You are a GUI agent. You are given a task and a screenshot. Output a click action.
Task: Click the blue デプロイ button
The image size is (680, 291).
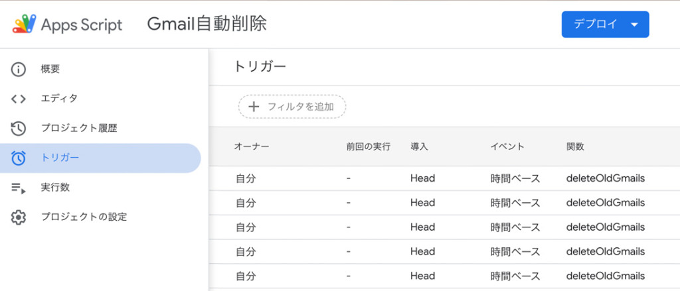click(605, 25)
